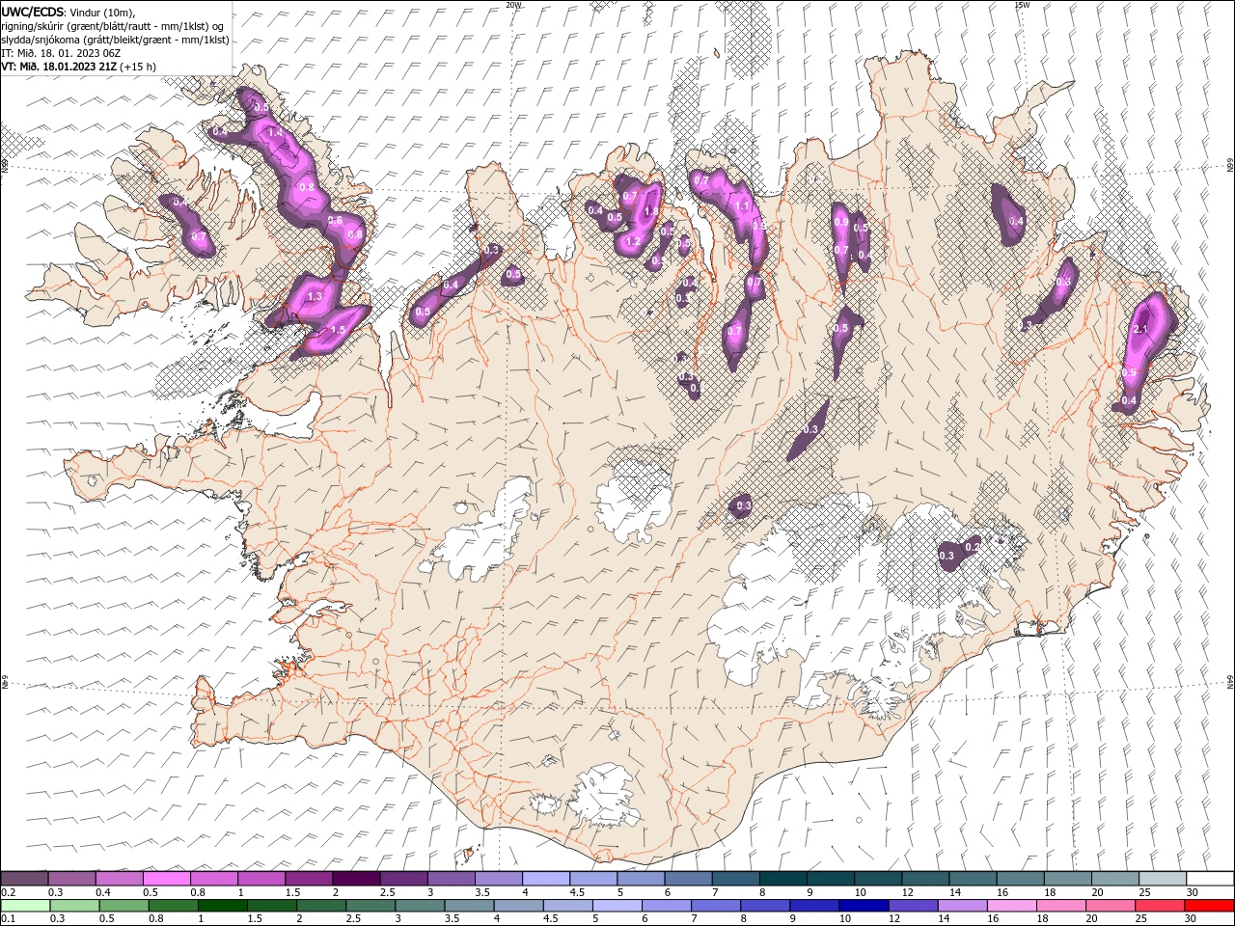1235x926 pixels.
Task: Select the bright red rain swatch after 30
Action: pyautogui.click(x=1209, y=906)
